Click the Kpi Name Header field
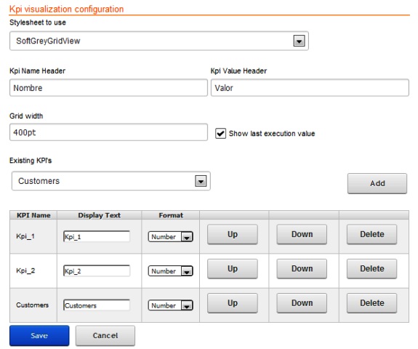Screen dimensions: 418x349 pyautogui.click(x=108, y=88)
